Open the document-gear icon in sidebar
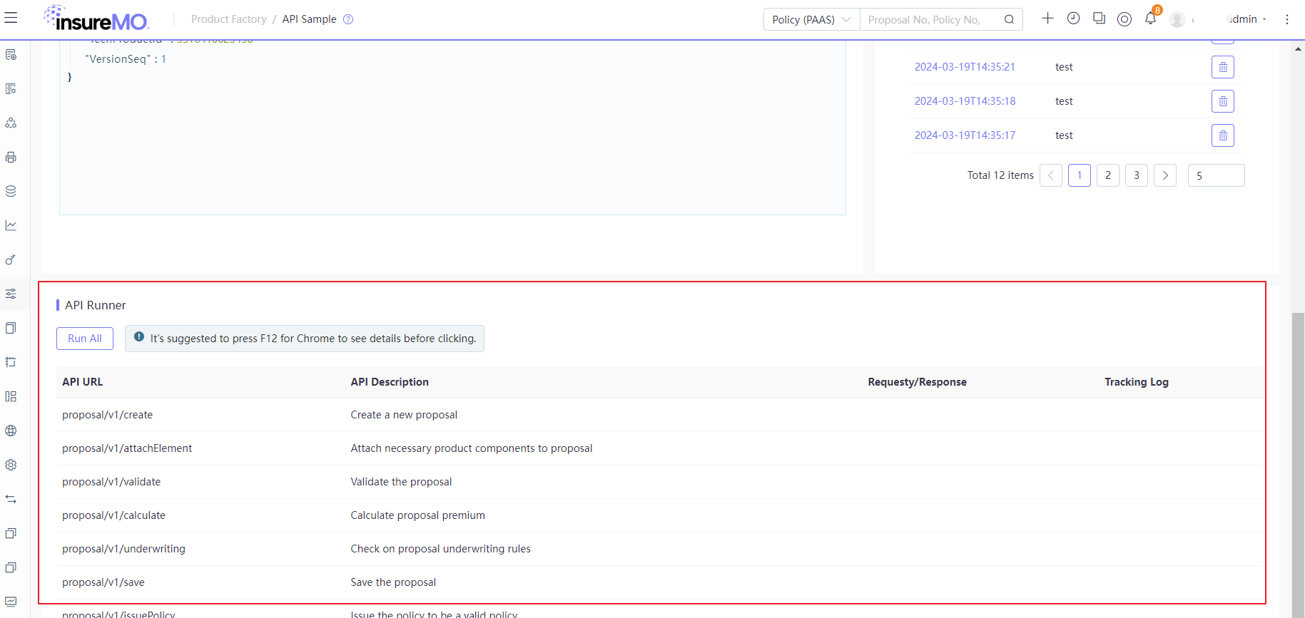 (x=11, y=88)
